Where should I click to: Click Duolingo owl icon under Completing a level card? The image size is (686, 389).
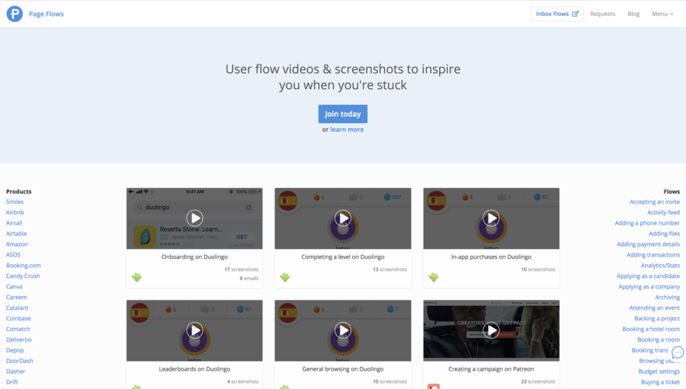(x=285, y=278)
